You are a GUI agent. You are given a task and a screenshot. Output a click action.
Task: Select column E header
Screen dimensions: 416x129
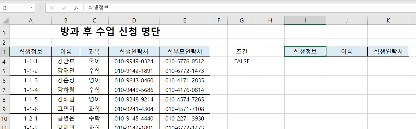pos(185,21)
